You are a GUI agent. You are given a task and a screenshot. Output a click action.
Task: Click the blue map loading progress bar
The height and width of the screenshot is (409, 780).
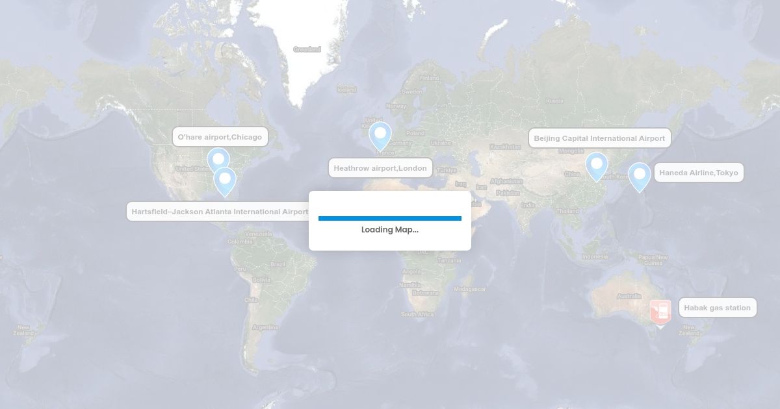click(x=390, y=218)
